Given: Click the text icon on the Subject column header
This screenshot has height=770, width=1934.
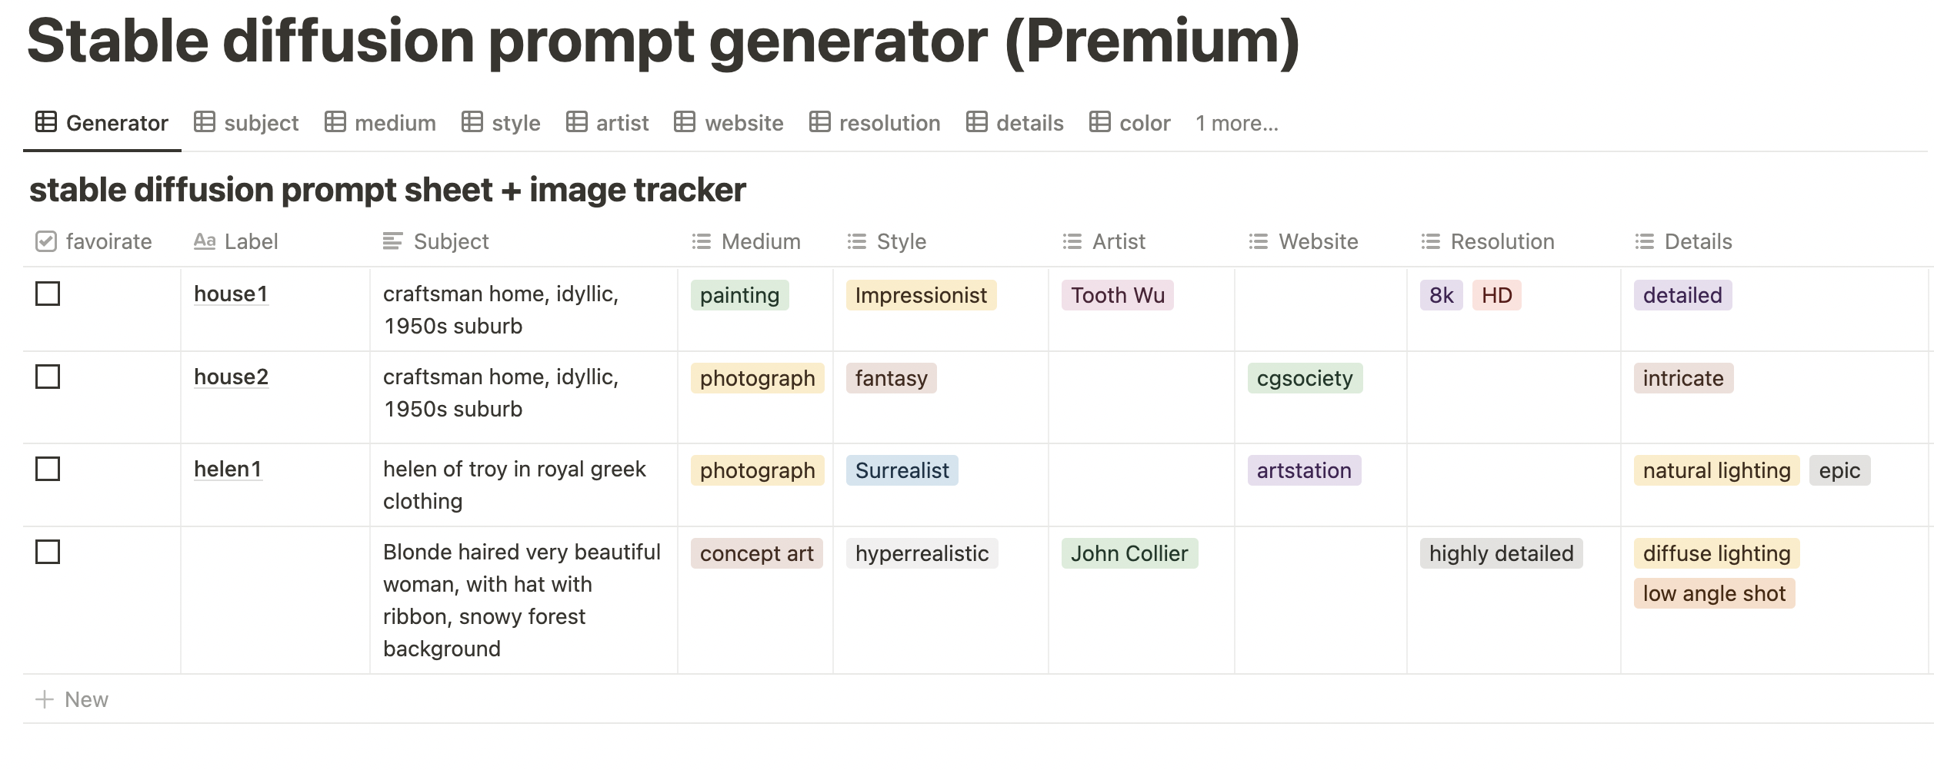Looking at the screenshot, I should click(x=392, y=241).
